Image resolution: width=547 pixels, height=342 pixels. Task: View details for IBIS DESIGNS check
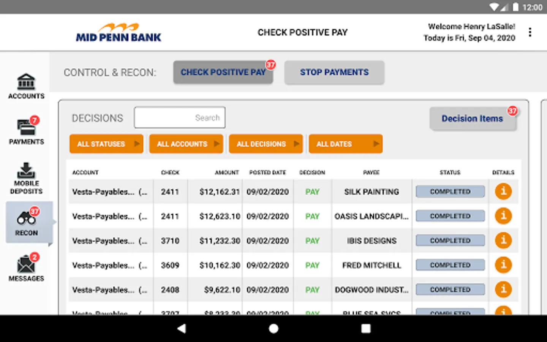pyautogui.click(x=503, y=240)
